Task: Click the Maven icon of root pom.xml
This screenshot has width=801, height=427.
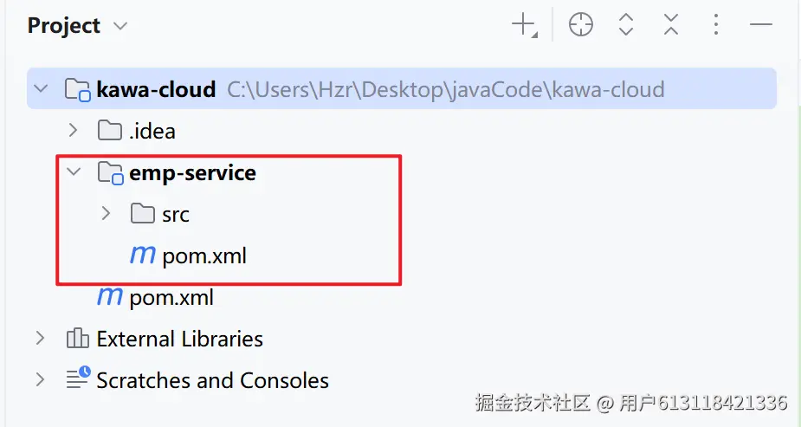Action: click(110, 297)
